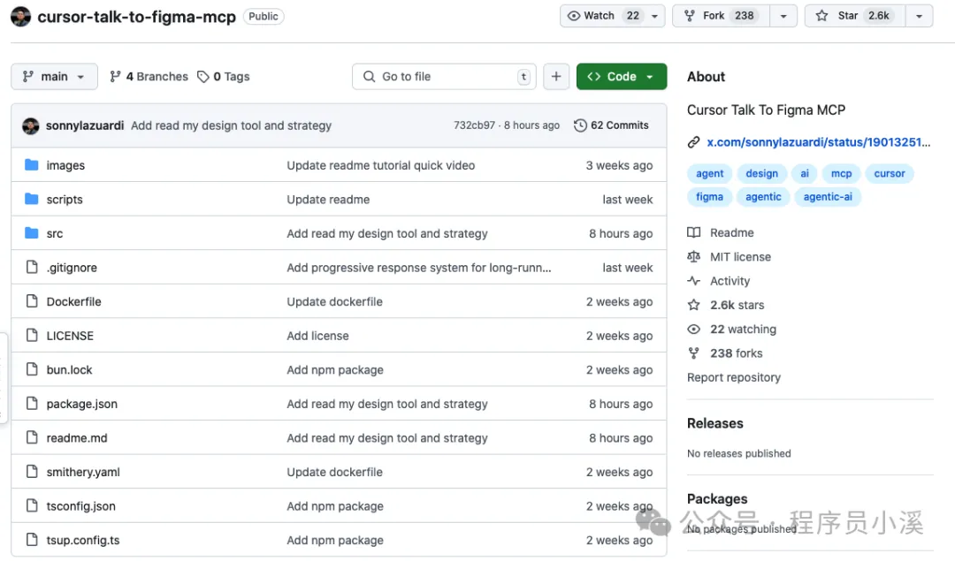The height and width of the screenshot is (561, 955).
Task: Open the 'Add license' commit message
Action: [318, 336]
